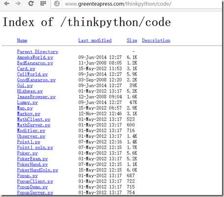
Task: Select the size value 722
Action: [131, 181]
